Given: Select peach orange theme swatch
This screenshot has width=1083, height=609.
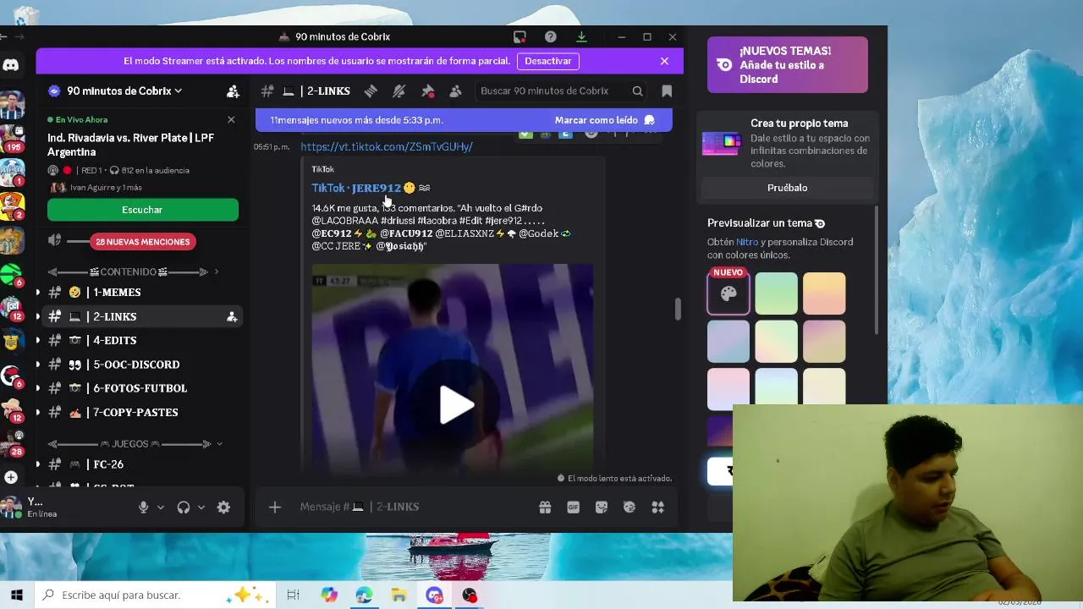Looking at the screenshot, I should pyautogui.click(x=824, y=294).
